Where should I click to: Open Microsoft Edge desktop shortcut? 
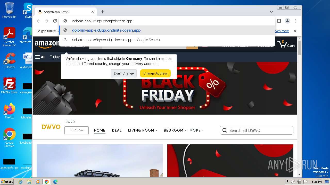[26, 35]
